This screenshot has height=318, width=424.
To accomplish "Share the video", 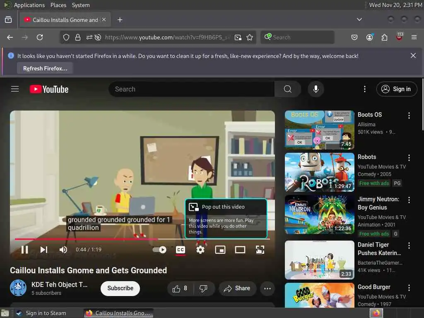I will (x=237, y=289).
